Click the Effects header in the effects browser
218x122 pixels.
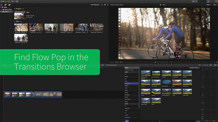pos(132,68)
